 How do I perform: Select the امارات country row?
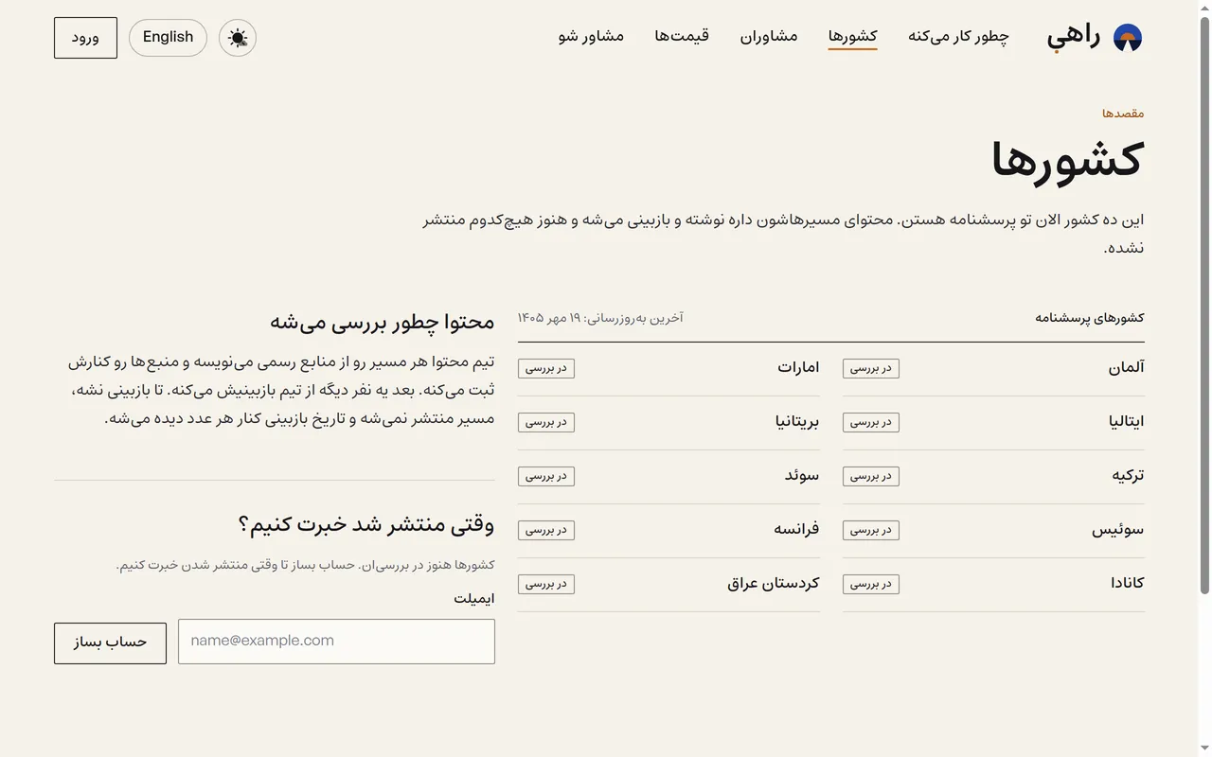coord(668,369)
